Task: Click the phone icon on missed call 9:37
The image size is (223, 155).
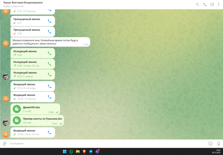Action: 50,21
